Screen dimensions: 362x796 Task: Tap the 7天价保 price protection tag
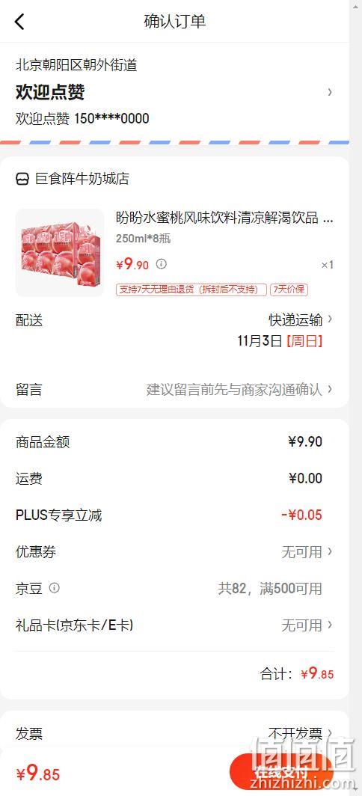point(289,290)
